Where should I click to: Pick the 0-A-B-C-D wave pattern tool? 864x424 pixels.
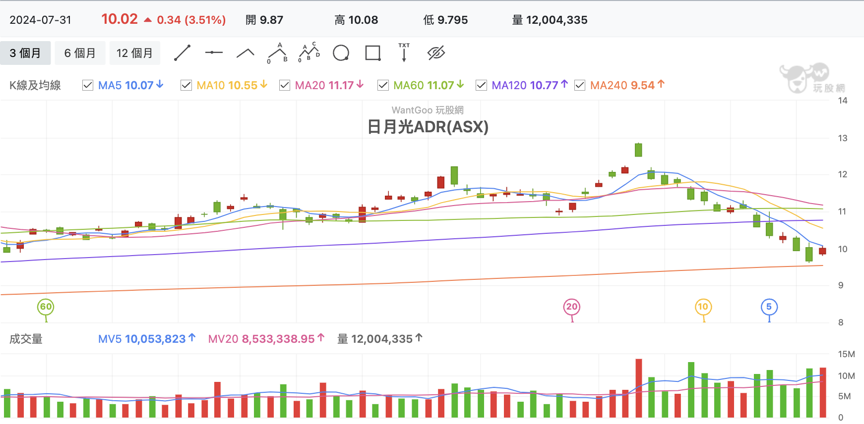(x=309, y=53)
